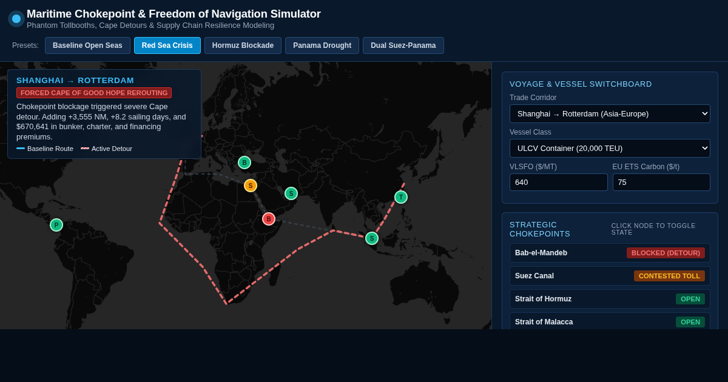Image resolution: width=728 pixels, height=382 pixels.
Task: Click the simulator logo circle icon
Action: pos(16,19)
